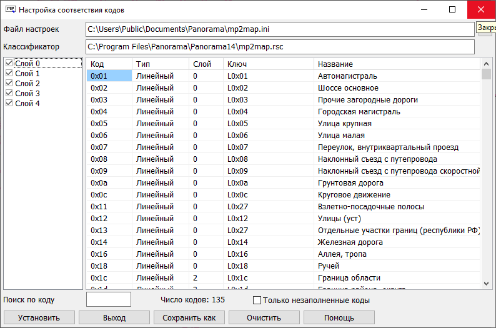Click the application icon in the title bar

[10, 9]
